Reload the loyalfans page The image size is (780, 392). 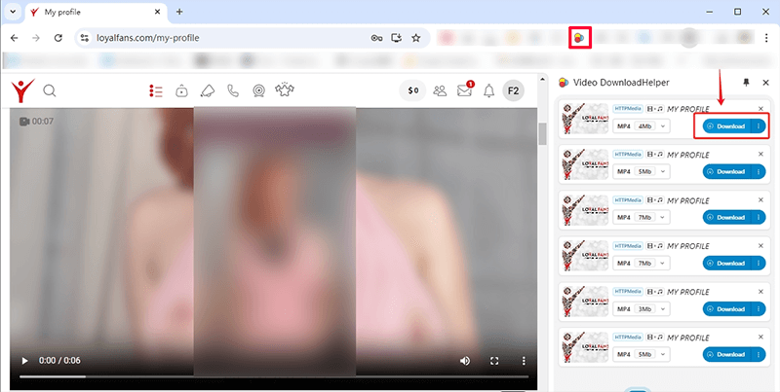(x=58, y=38)
